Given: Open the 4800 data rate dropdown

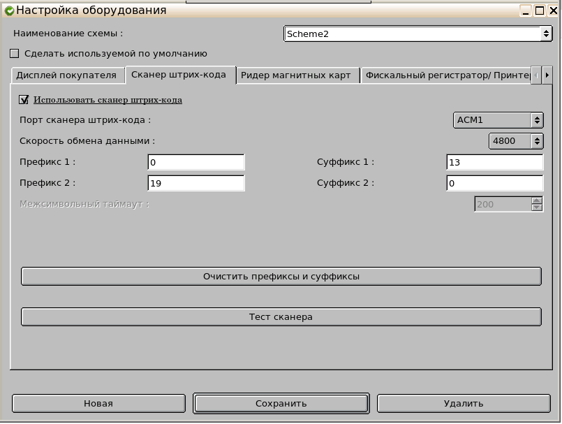Looking at the screenshot, I should [516, 141].
